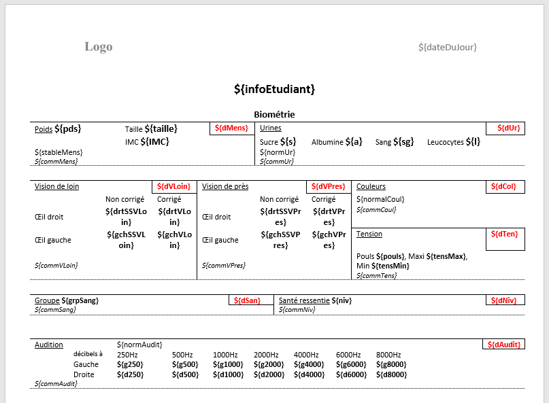The height and width of the screenshot is (403, 549).
Task: Click the red ${dTen} tension date box
Action: (x=505, y=234)
